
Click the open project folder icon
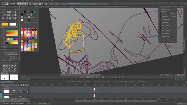[5, 4]
